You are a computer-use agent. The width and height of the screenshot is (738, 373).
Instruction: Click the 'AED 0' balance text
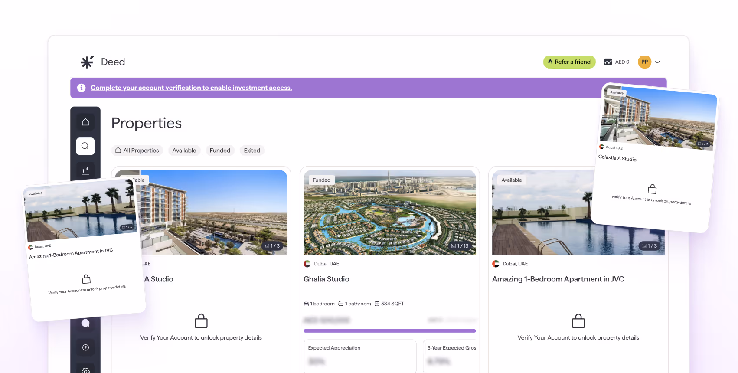coord(622,62)
